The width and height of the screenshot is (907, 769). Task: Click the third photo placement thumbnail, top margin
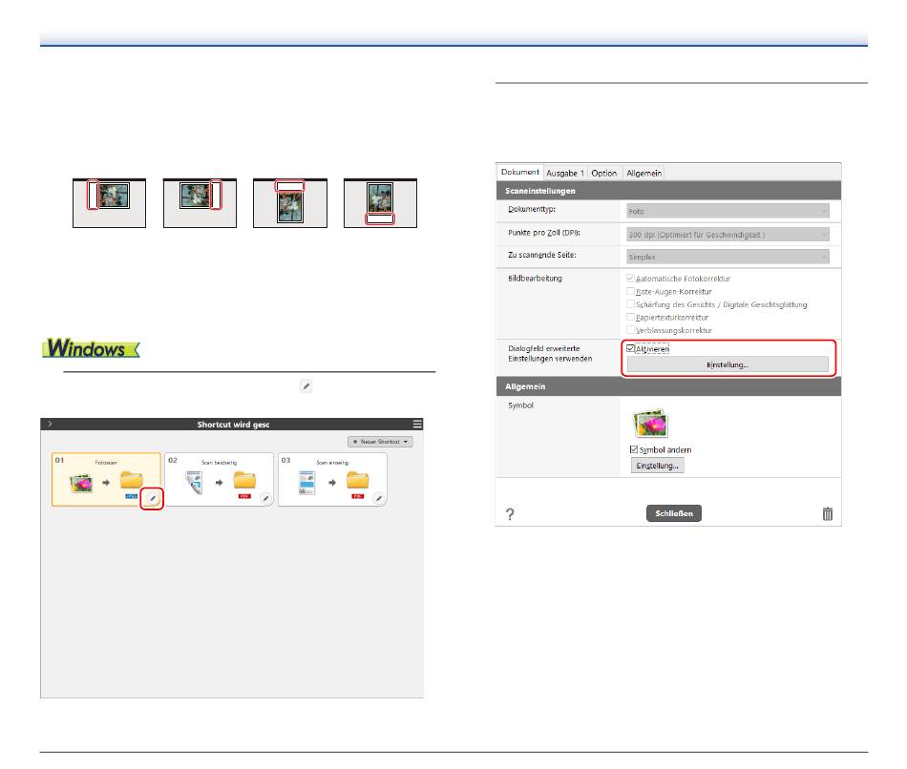[290, 203]
